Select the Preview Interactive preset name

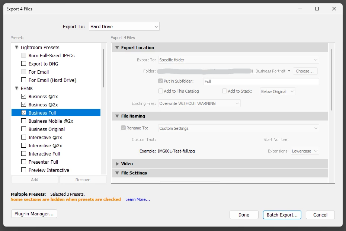point(49,170)
